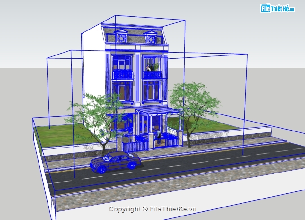305x220 pixels.
Task: Select the left balcony railing
Action: [x=123, y=75]
